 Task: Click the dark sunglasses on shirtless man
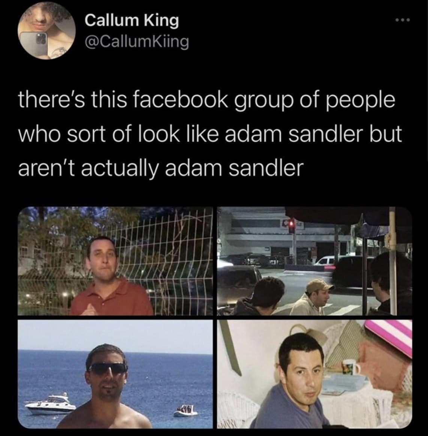point(108,369)
